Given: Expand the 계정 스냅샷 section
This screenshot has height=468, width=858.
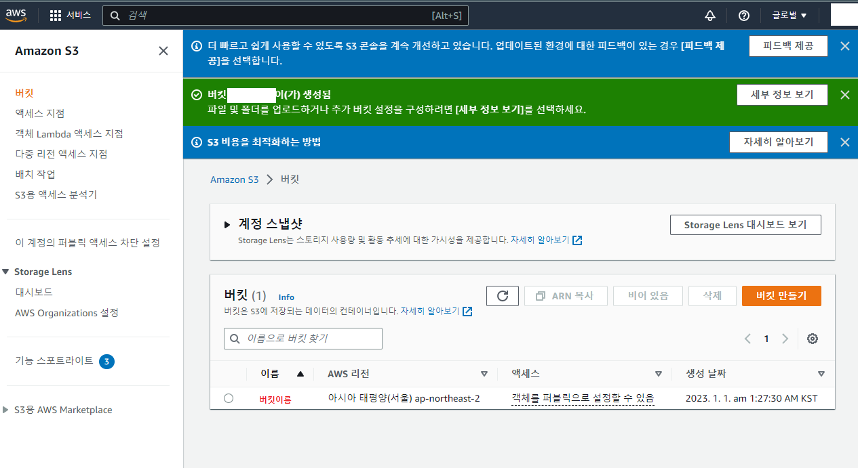Looking at the screenshot, I should point(227,225).
